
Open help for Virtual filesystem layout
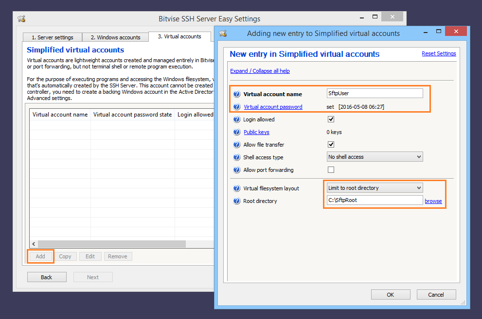click(236, 188)
